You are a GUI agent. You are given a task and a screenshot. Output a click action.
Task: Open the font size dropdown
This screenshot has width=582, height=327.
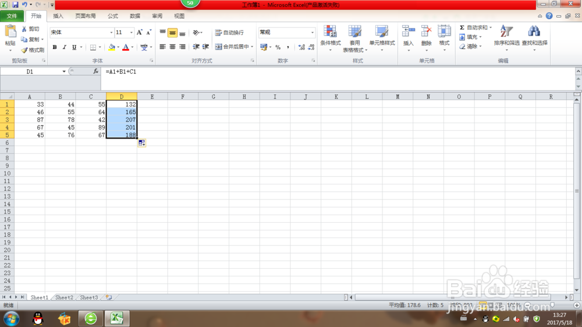coord(131,33)
